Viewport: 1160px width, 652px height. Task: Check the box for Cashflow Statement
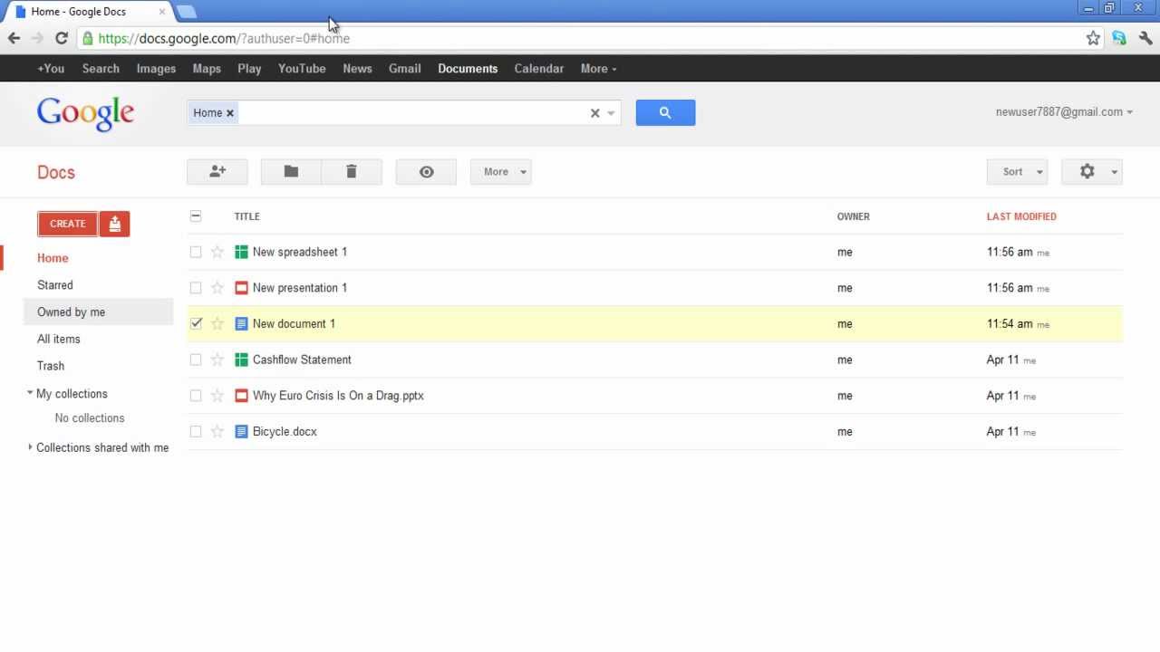(196, 360)
